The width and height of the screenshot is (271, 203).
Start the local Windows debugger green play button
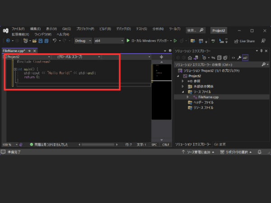pyautogui.click(x=128, y=41)
